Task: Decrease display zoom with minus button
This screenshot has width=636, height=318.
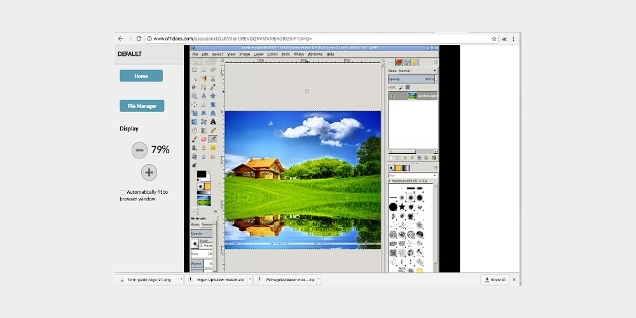Action: point(139,151)
